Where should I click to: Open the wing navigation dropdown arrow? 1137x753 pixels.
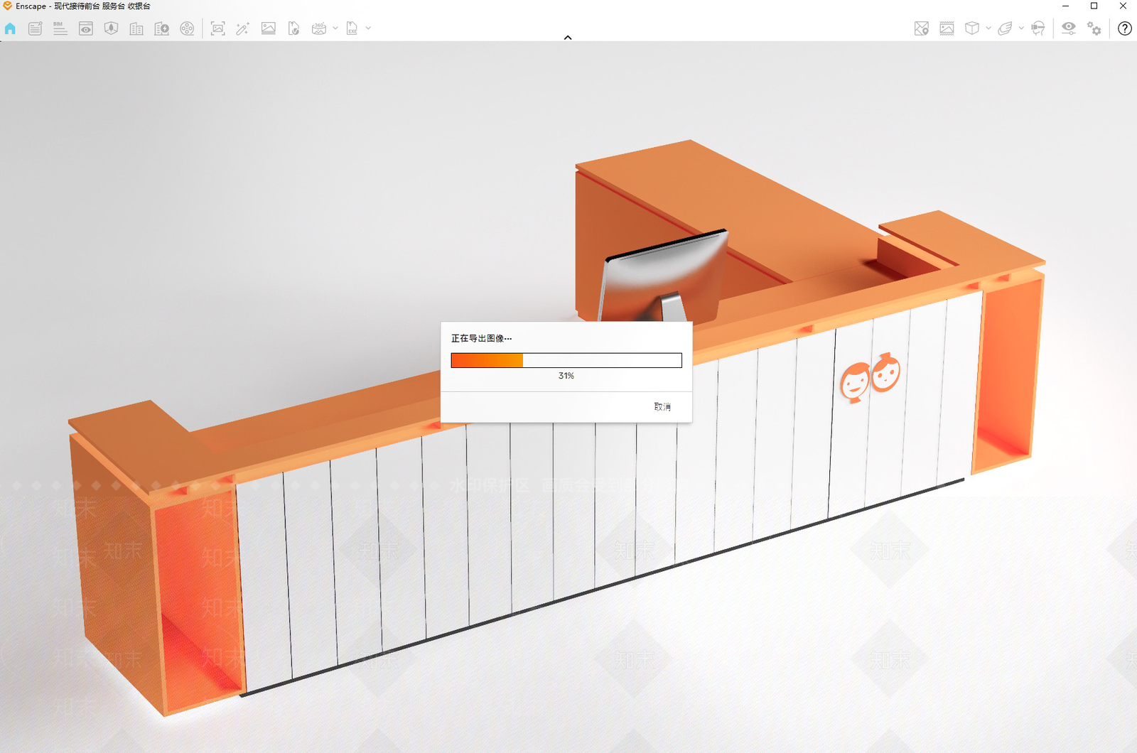(1021, 28)
